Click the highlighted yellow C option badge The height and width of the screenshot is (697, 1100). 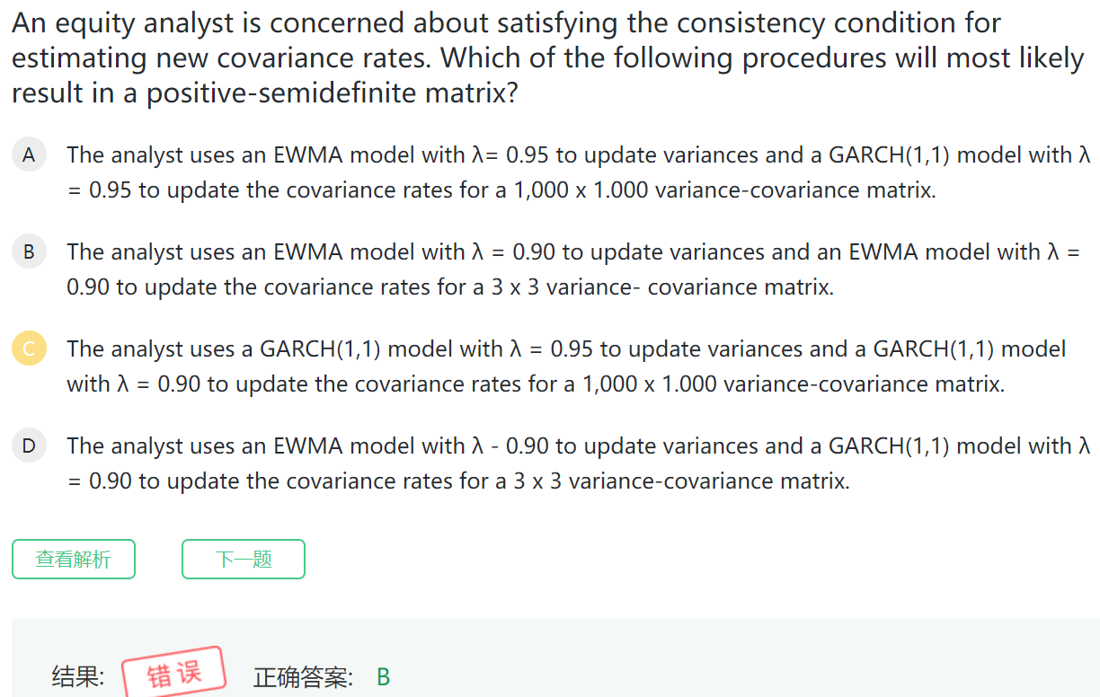[29, 349]
